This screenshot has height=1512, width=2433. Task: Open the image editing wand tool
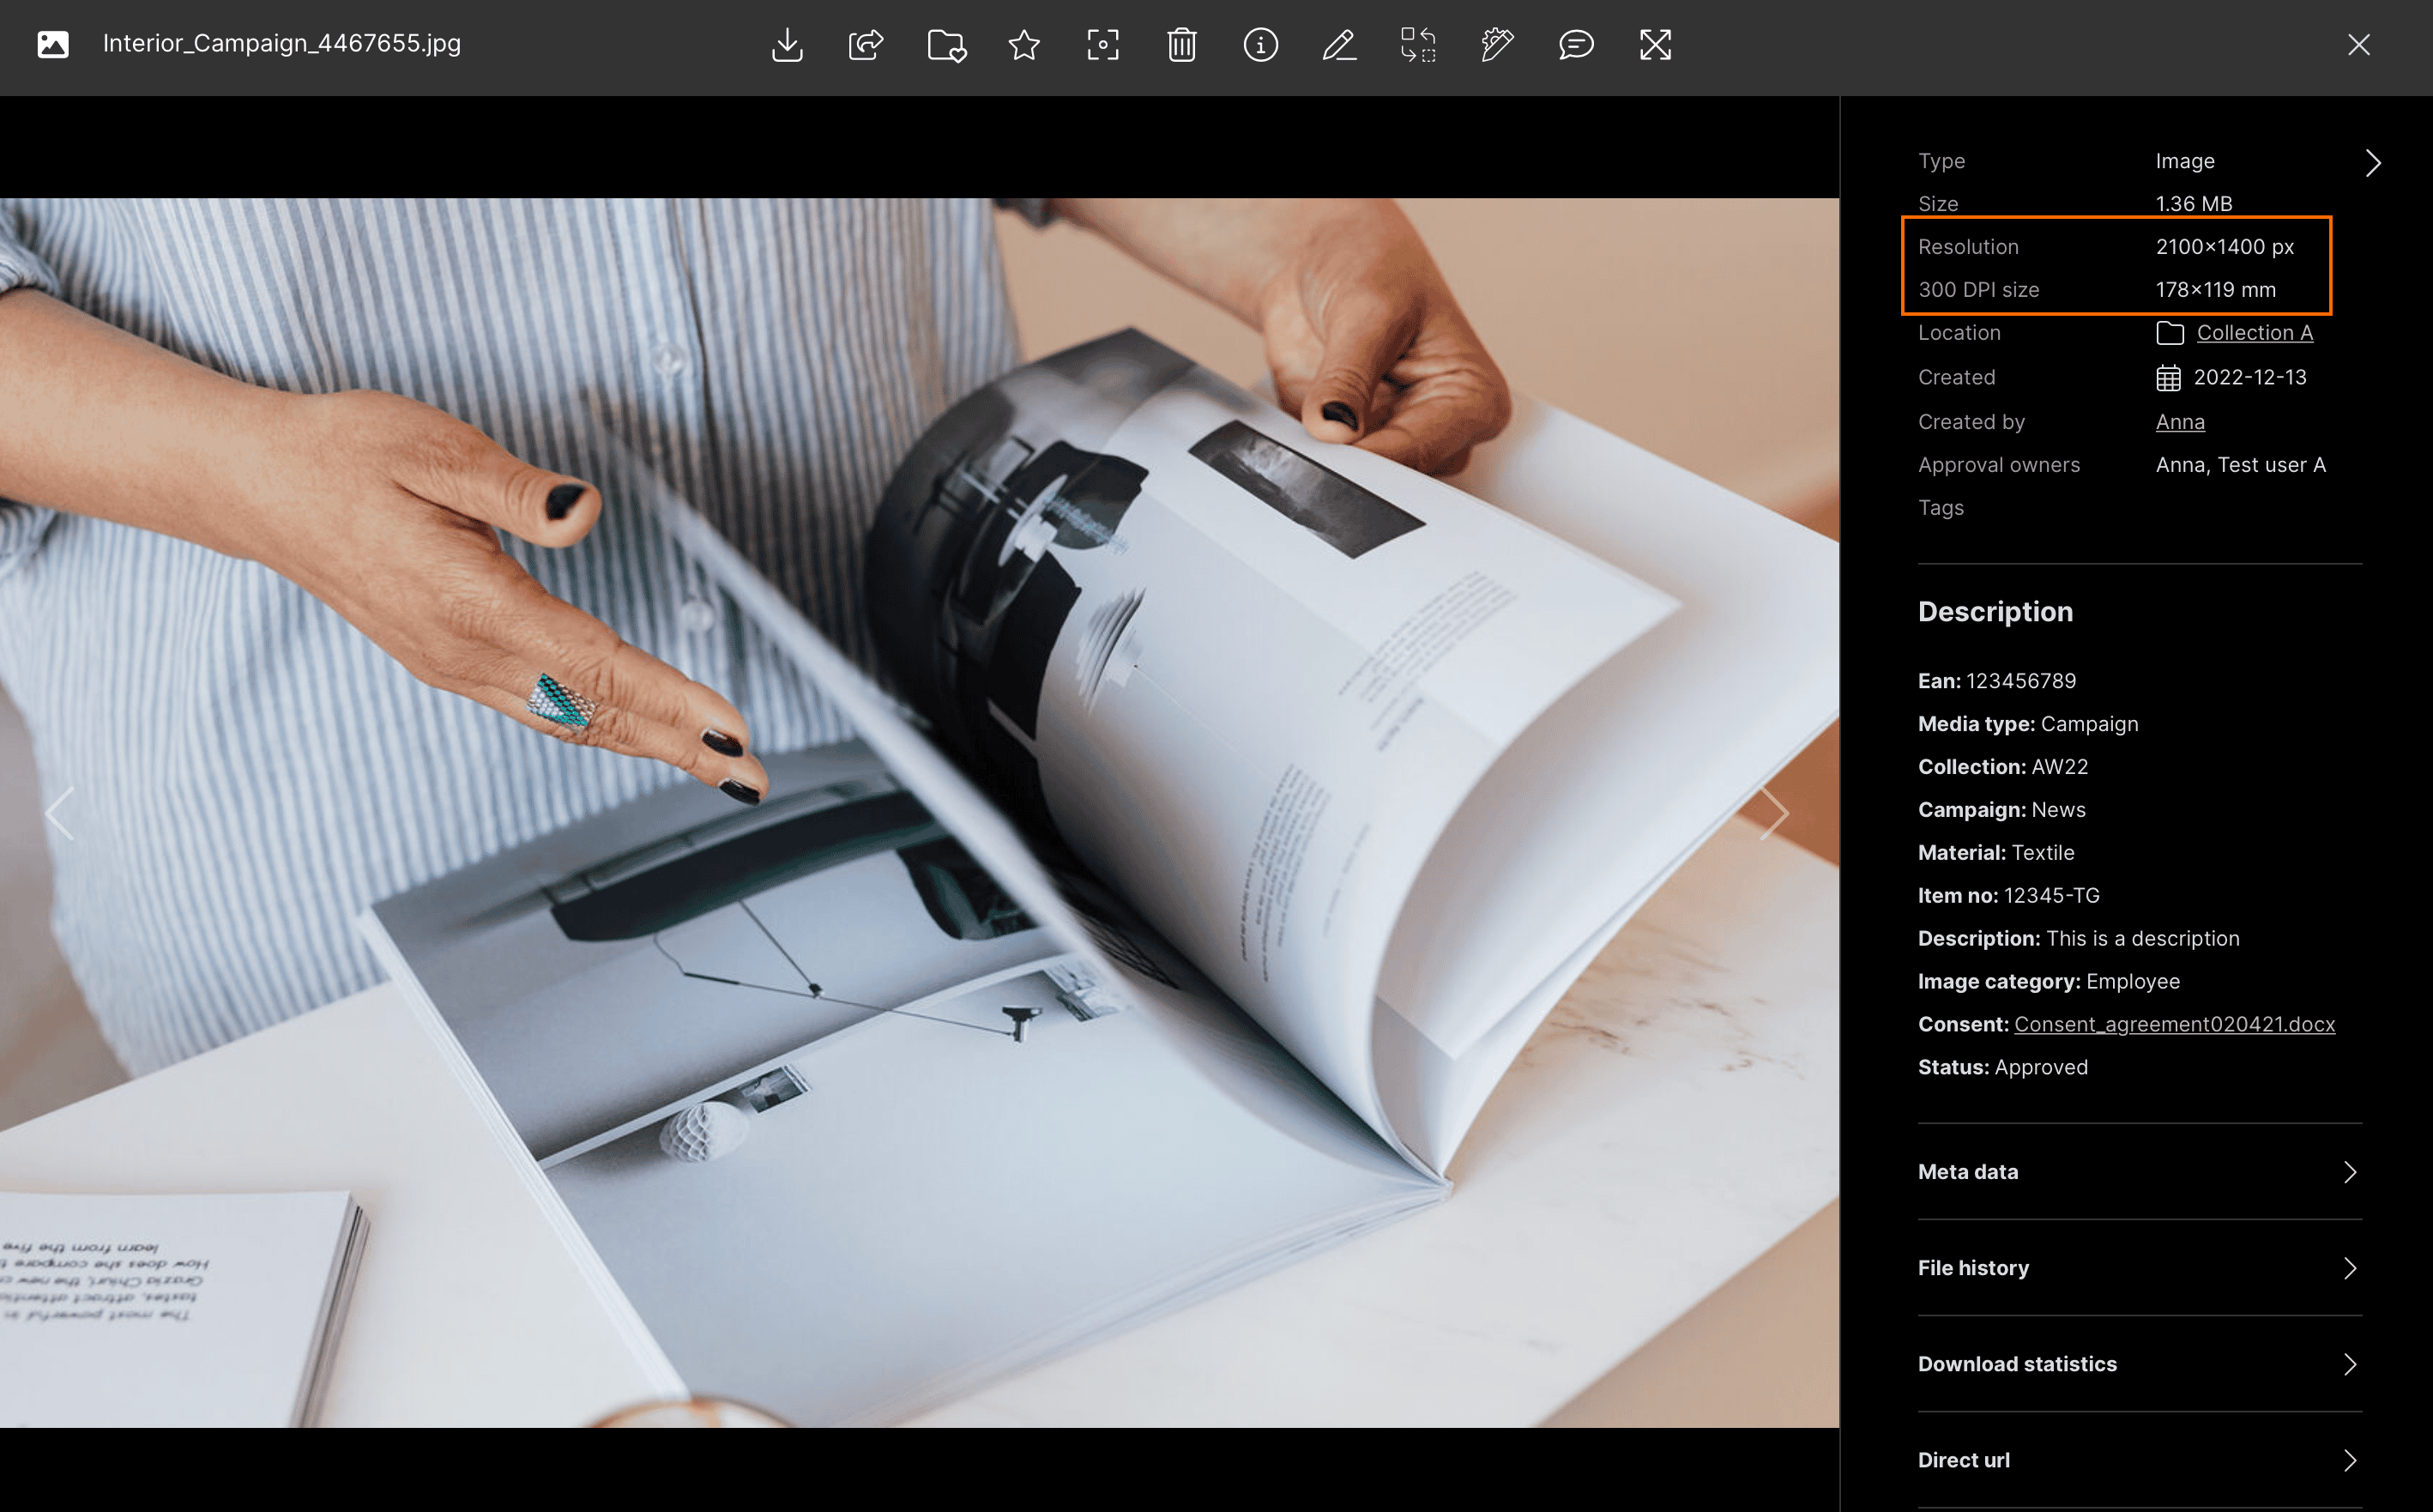(1496, 45)
